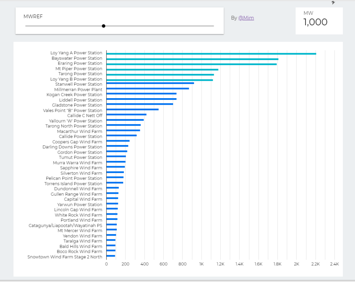
Task: Click the lightning bolt icon above the MW card
Action: click(x=333, y=3)
